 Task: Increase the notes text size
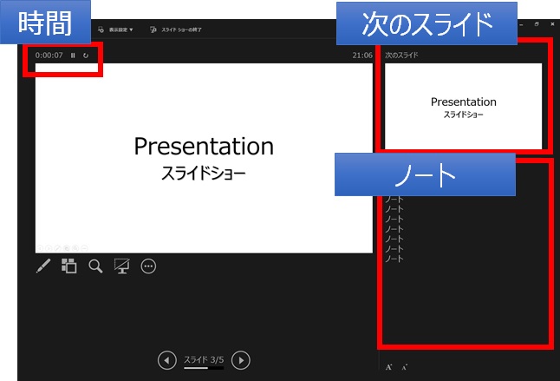coord(389,367)
